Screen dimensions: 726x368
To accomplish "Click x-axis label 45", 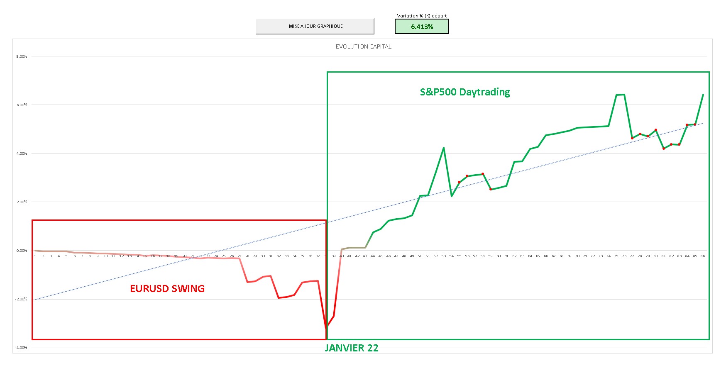I will coord(380,256).
